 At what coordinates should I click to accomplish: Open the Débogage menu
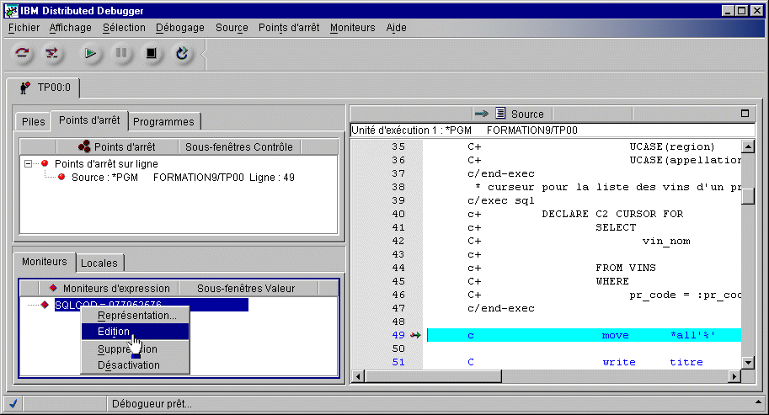coord(179,28)
